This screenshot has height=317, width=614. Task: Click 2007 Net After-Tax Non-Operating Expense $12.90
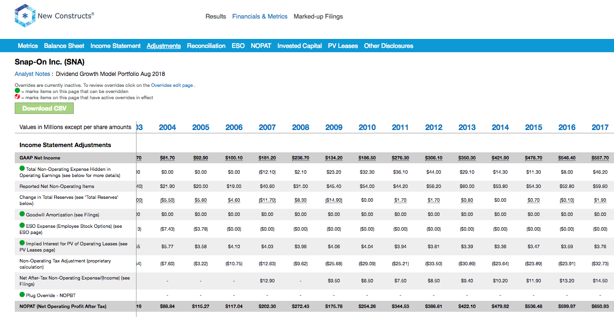click(x=267, y=280)
